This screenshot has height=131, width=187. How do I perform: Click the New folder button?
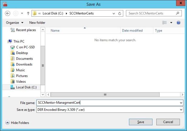(37, 23)
